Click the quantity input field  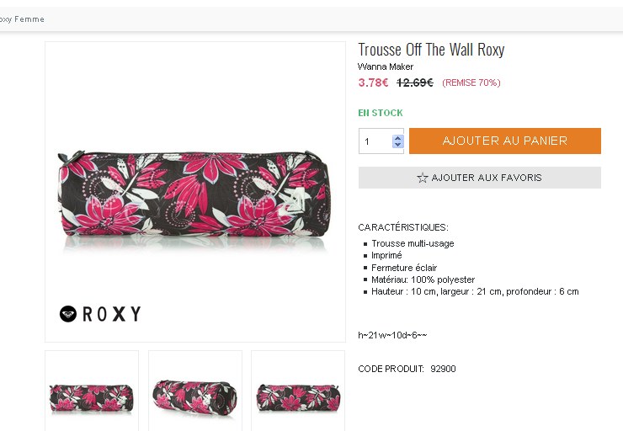tap(375, 141)
